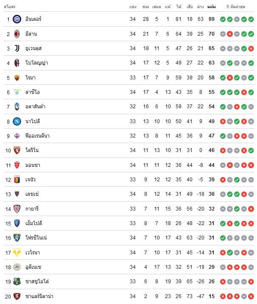Click the Torino club crest

tap(17, 150)
